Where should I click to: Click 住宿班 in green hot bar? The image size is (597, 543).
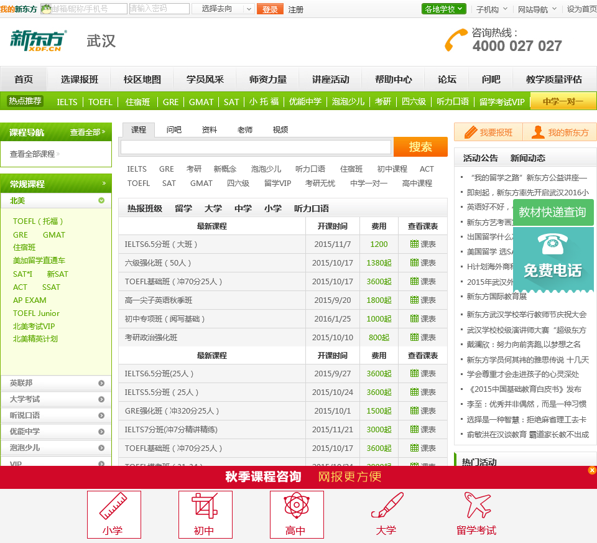[x=137, y=101]
